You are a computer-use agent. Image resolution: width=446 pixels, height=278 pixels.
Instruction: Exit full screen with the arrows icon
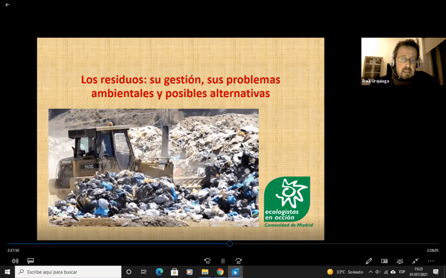(x=416, y=261)
